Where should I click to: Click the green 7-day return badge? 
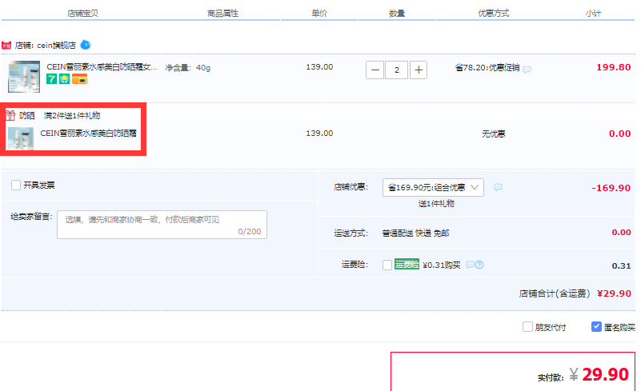point(52,79)
